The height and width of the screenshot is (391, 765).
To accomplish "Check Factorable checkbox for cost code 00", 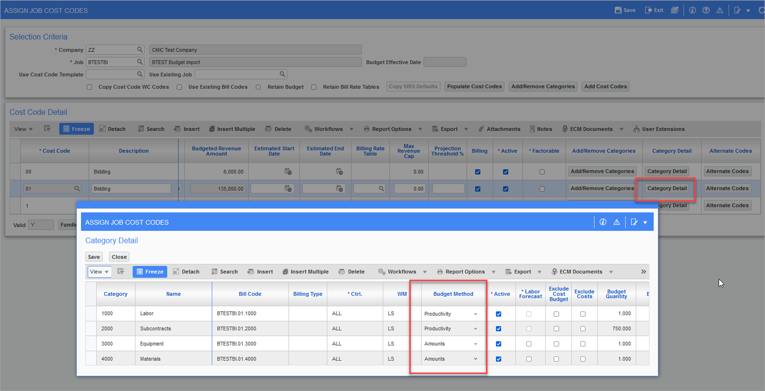I will (x=542, y=172).
